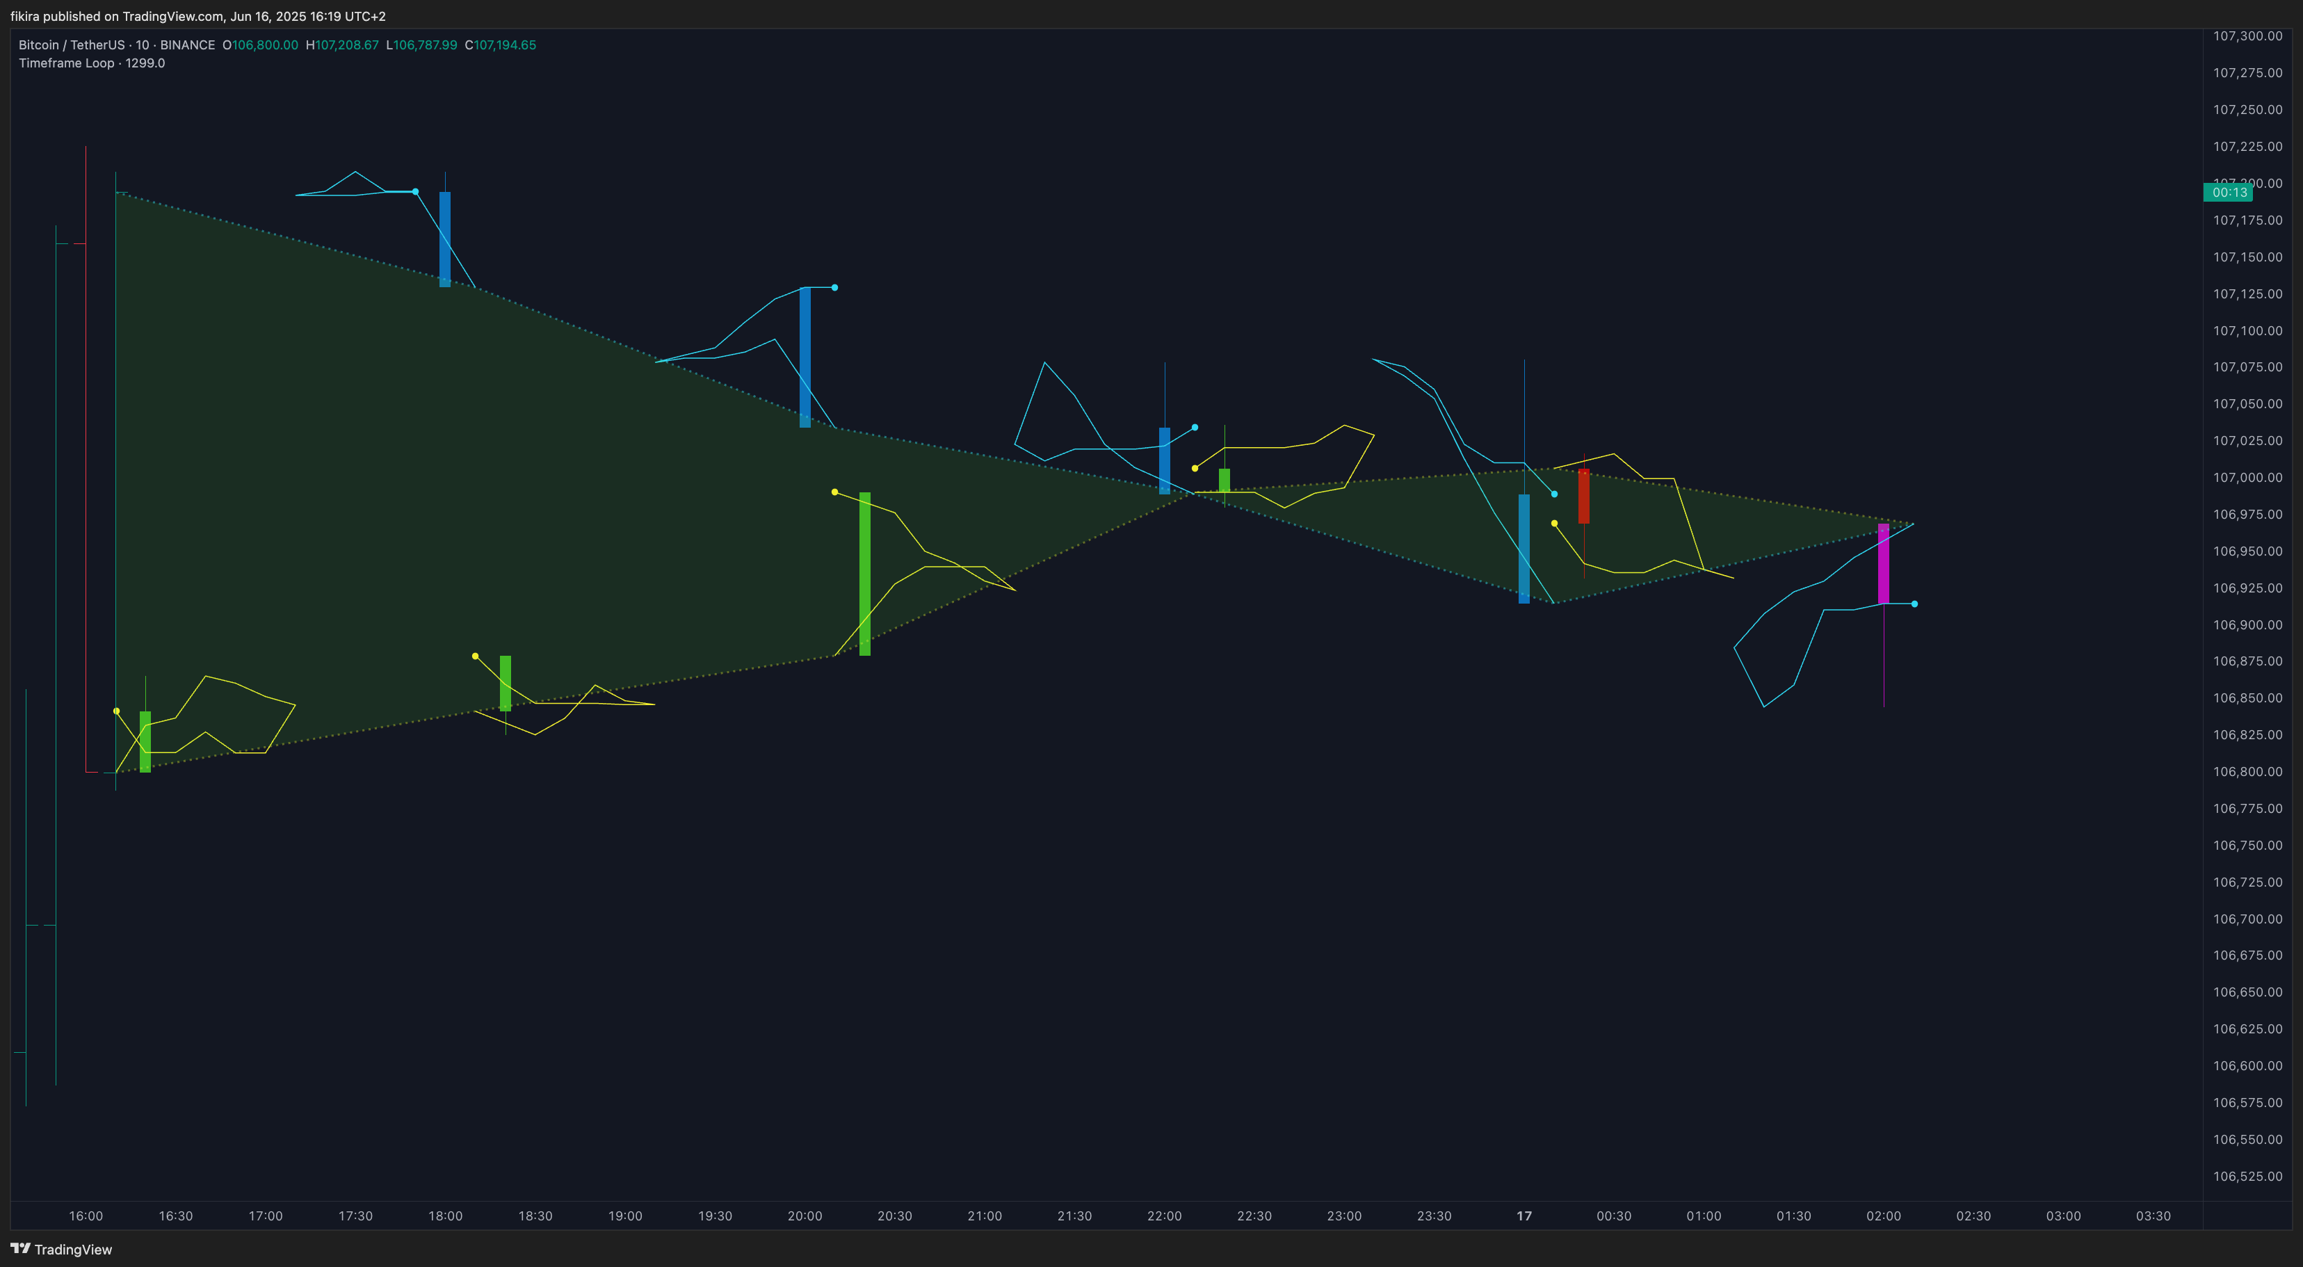Click the 16:00 time axis label
Image resolution: width=2303 pixels, height=1267 pixels.
86,1216
